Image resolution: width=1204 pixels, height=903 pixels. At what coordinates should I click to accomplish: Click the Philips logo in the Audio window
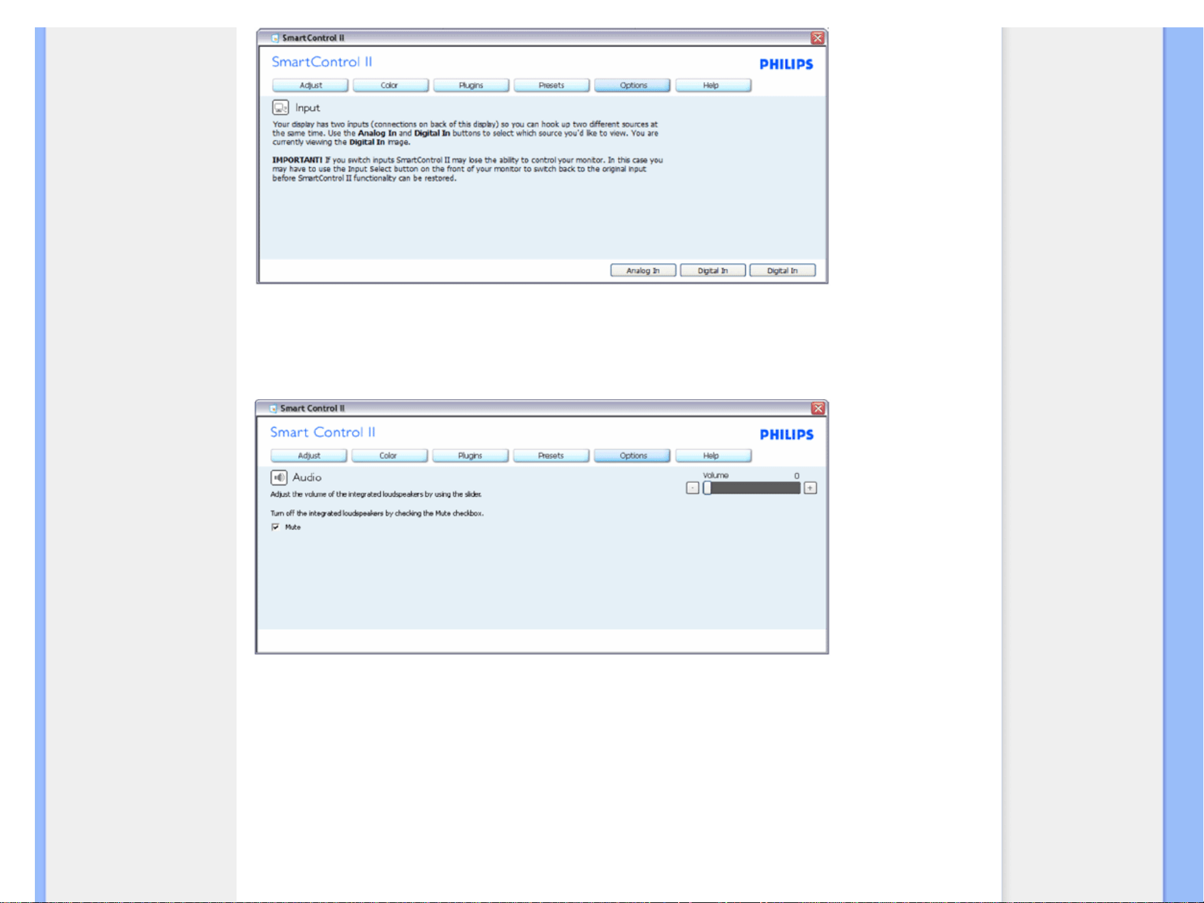pos(786,435)
